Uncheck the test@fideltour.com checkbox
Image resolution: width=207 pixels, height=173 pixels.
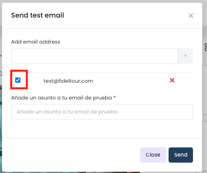coord(18,80)
